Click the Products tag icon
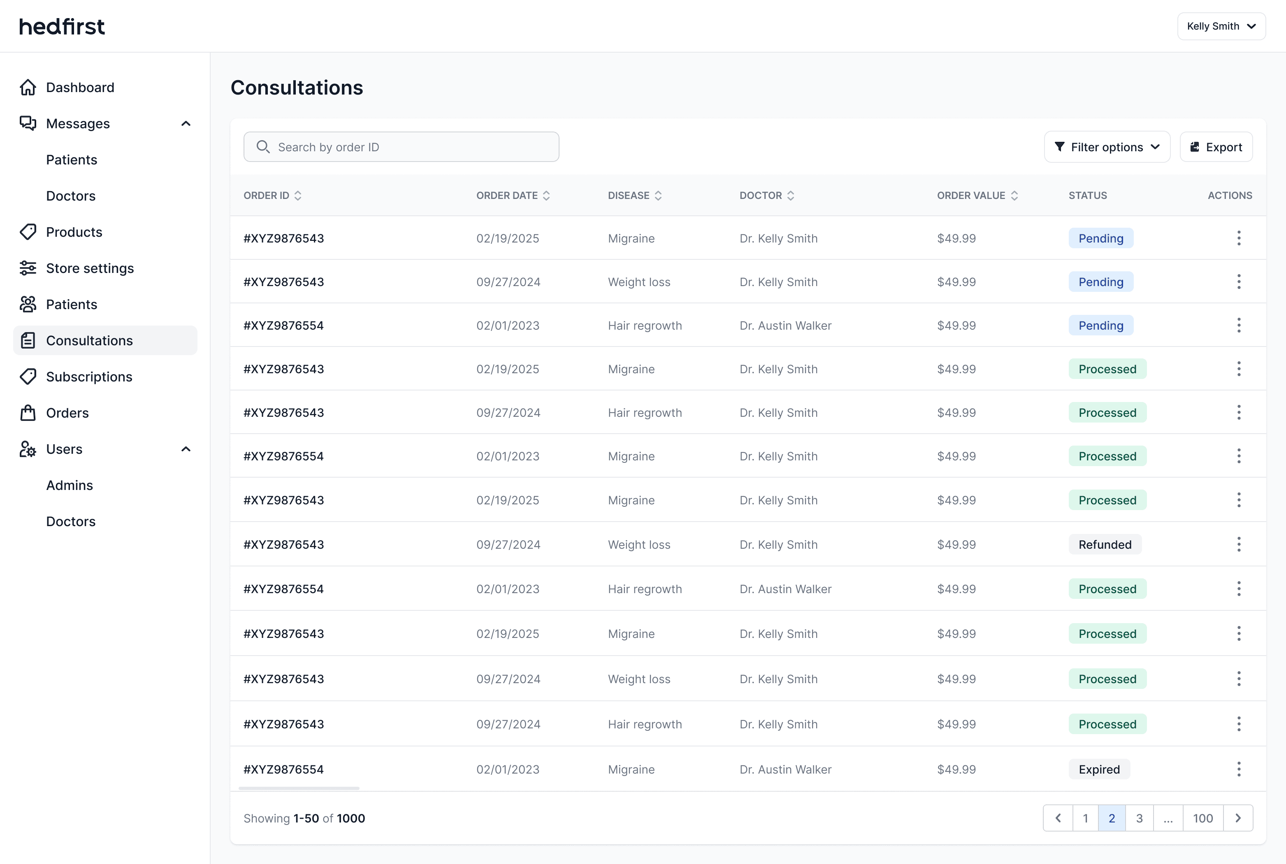The height and width of the screenshot is (864, 1286). [28, 232]
